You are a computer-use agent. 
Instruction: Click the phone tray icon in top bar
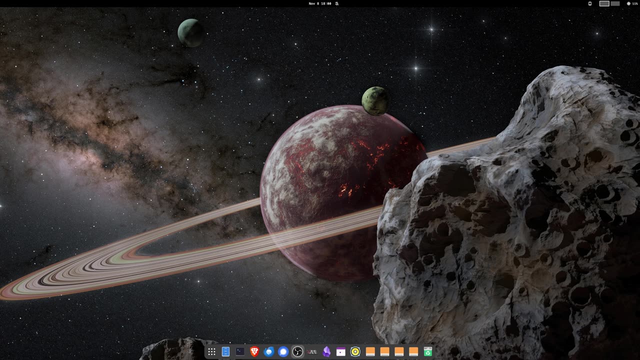pyautogui.click(x=589, y=3)
